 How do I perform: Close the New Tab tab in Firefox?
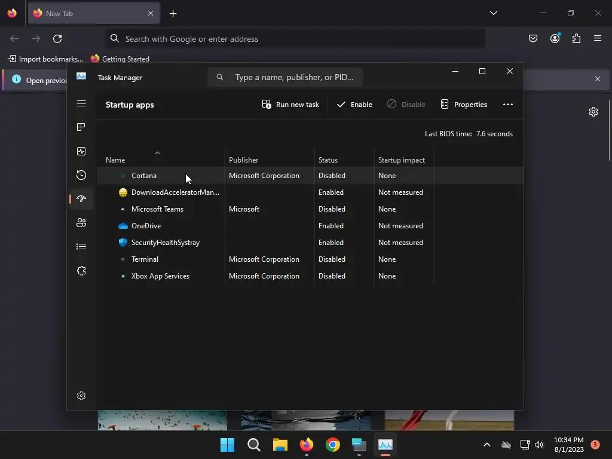click(151, 13)
